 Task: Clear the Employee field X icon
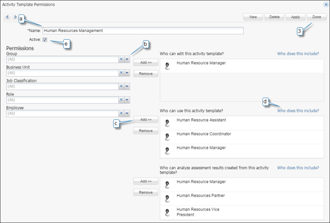click(121, 113)
